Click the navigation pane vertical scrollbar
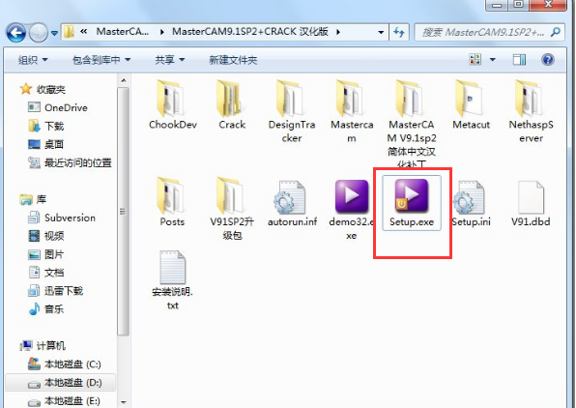This screenshot has width=576, height=408. (x=124, y=212)
